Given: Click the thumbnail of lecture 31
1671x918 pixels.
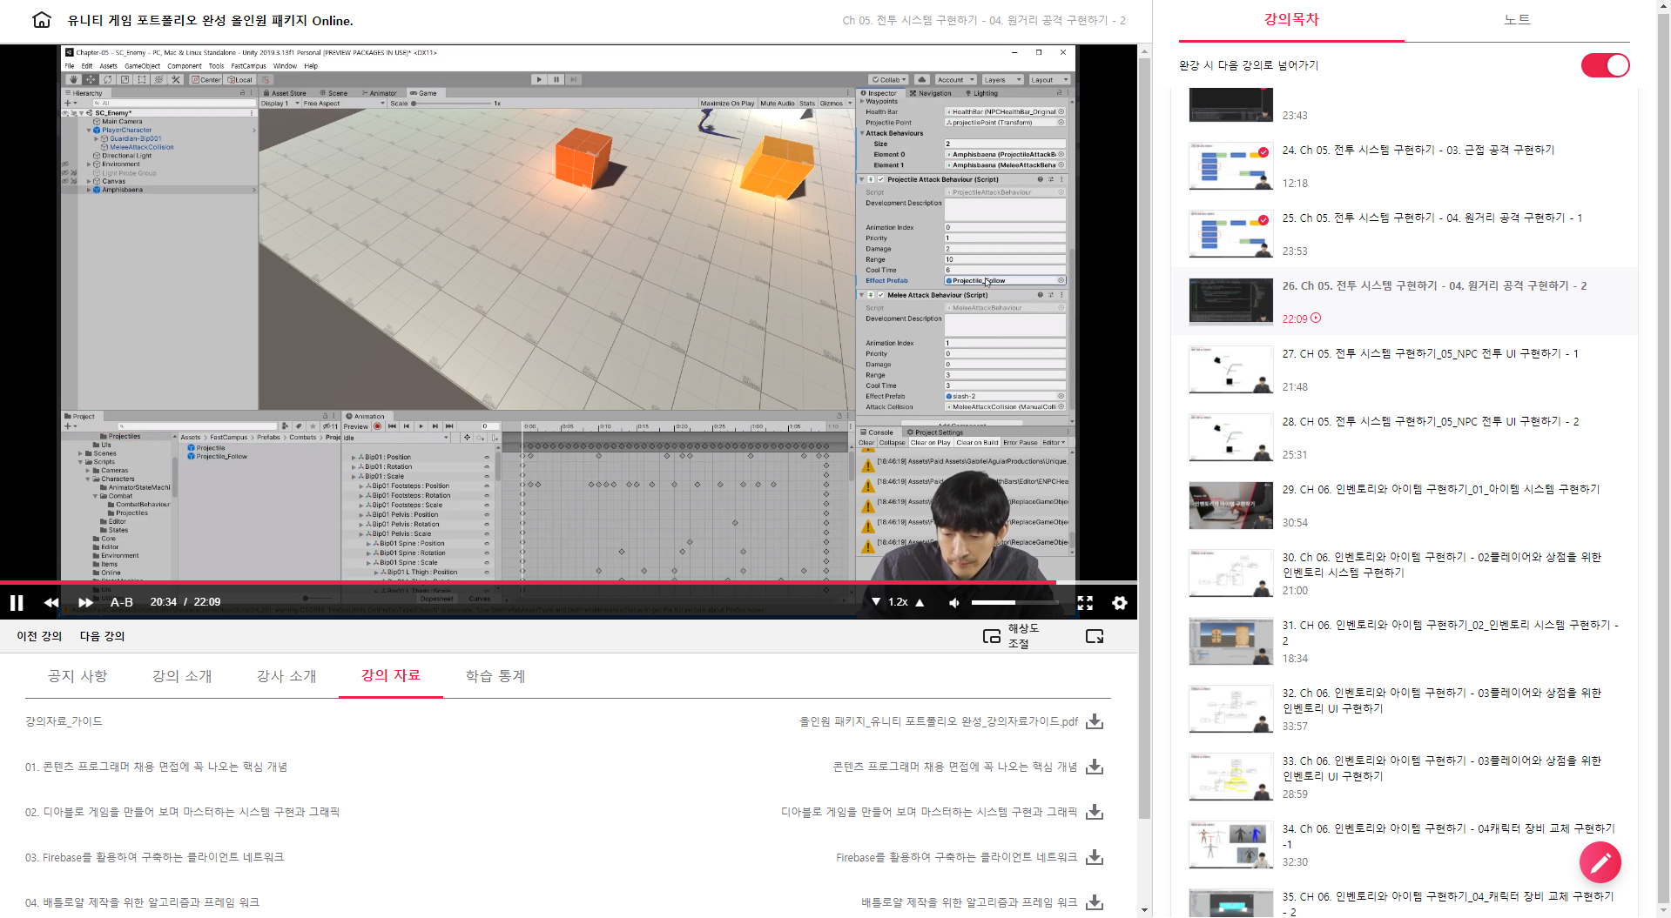Looking at the screenshot, I should tap(1231, 641).
